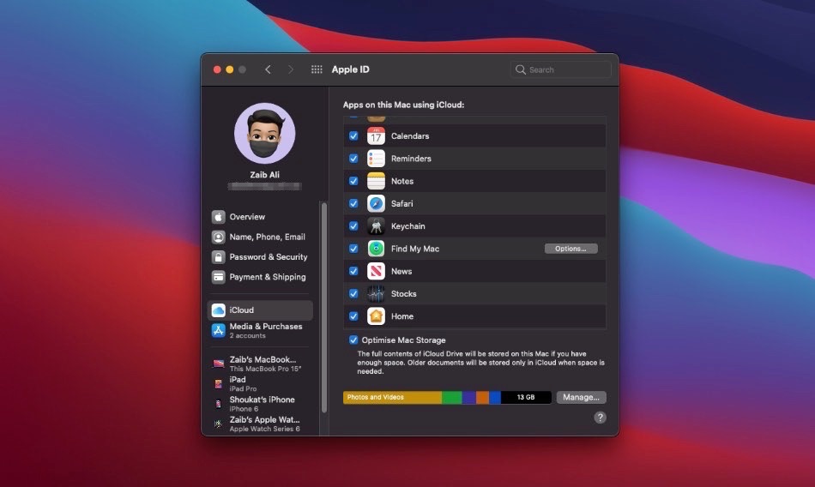Click the Keychain keys icon
This screenshot has height=487, width=815.
click(376, 226)
